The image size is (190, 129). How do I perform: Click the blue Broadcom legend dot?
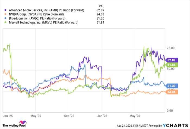(x=5, y=18)
